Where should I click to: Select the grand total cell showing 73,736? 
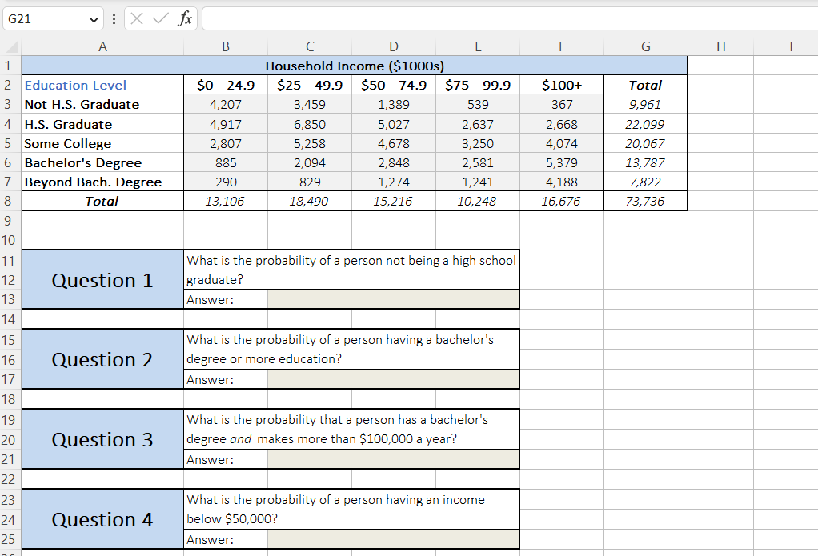(x=645, y=201)
